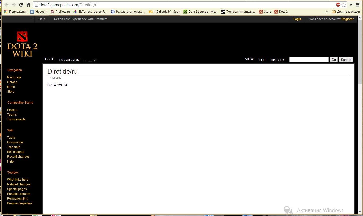363x216 pixels.
Task: Click the AdBlock Plus extension icon
Action: click(x=338, y=5)
